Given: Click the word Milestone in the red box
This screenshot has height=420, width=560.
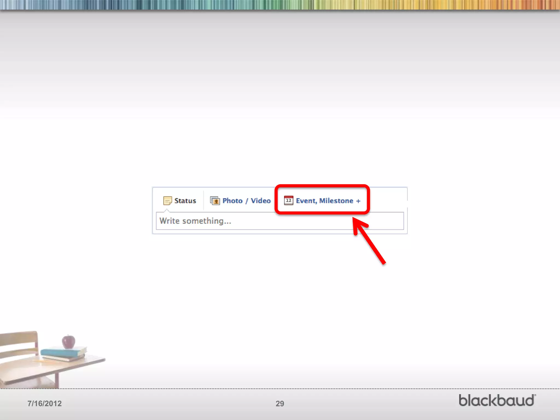Looking at the screenshot, I should (x=336, y=201).
